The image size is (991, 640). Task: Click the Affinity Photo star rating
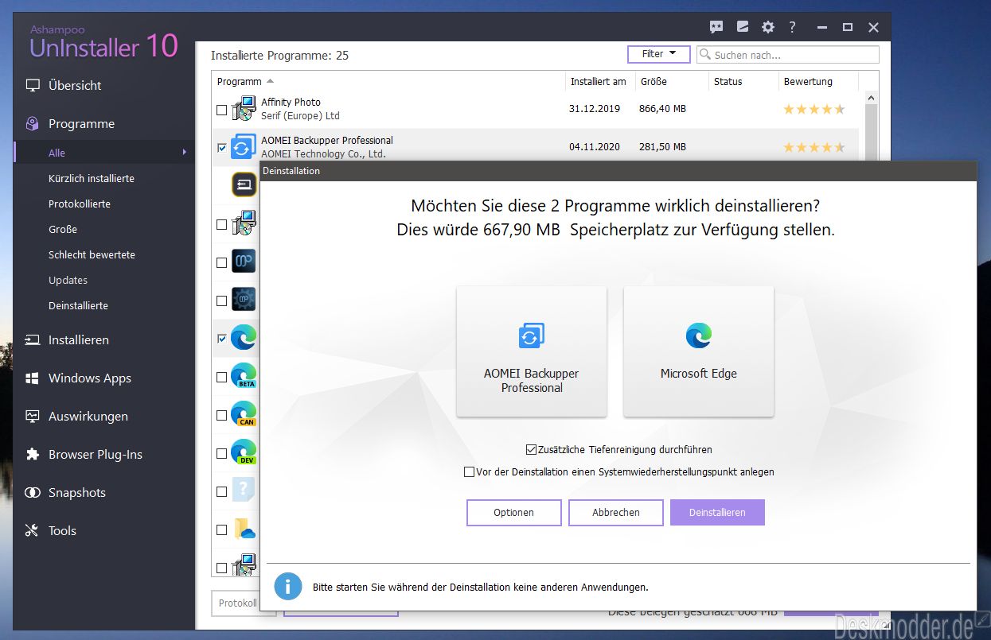click(814, 109)
